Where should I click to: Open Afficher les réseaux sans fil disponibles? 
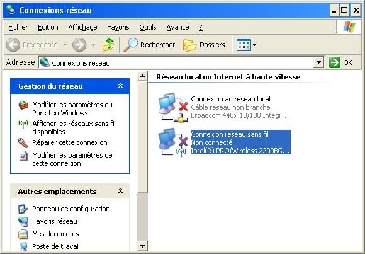(x=74, y=127)
